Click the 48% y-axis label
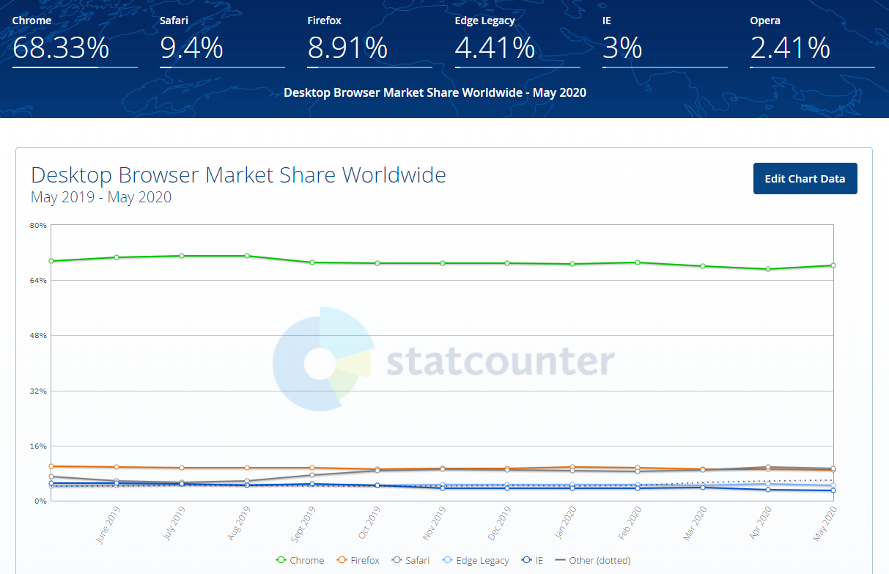889x574 pixels. pyautogui.click(x=39, y=336)
